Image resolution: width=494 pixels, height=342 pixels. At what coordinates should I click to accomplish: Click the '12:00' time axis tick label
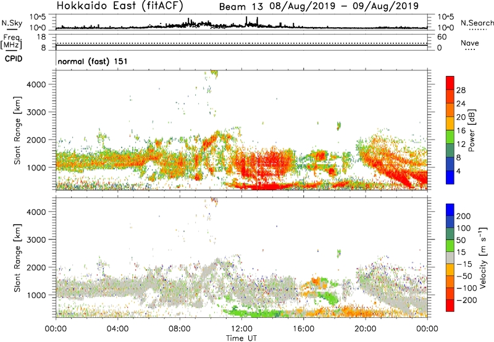click(241, 329)
